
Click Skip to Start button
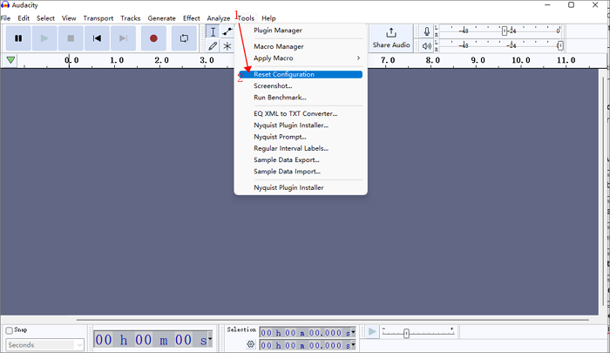pyautogui.click(x=98, y=38)
